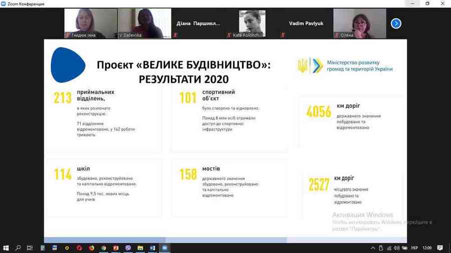
Task: Open Windows taskbar search
Action: click(18, 247)
